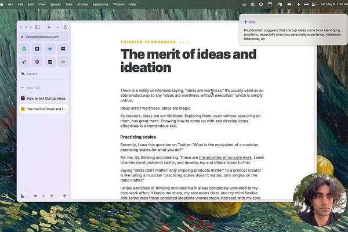Image resolution: width=348 pixels, height=232 pixels.
Task: Click the plus button at the sidebar bottom
Action: coord(64,196)
